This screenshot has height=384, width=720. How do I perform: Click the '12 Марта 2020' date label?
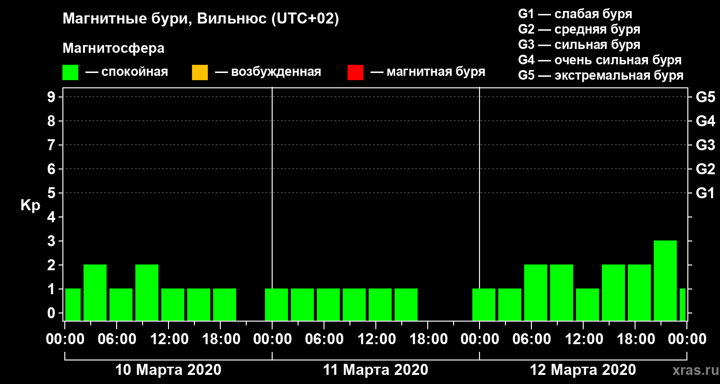pos(583,370)
